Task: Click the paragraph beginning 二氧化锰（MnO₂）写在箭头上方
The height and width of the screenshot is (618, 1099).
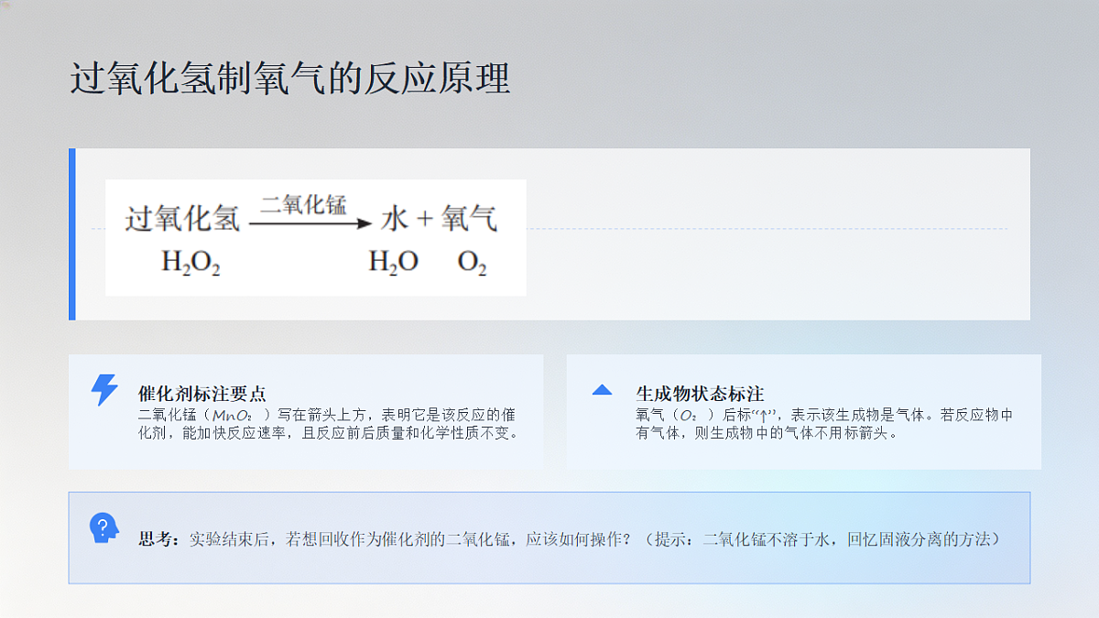Action: (x=328, y=424)
